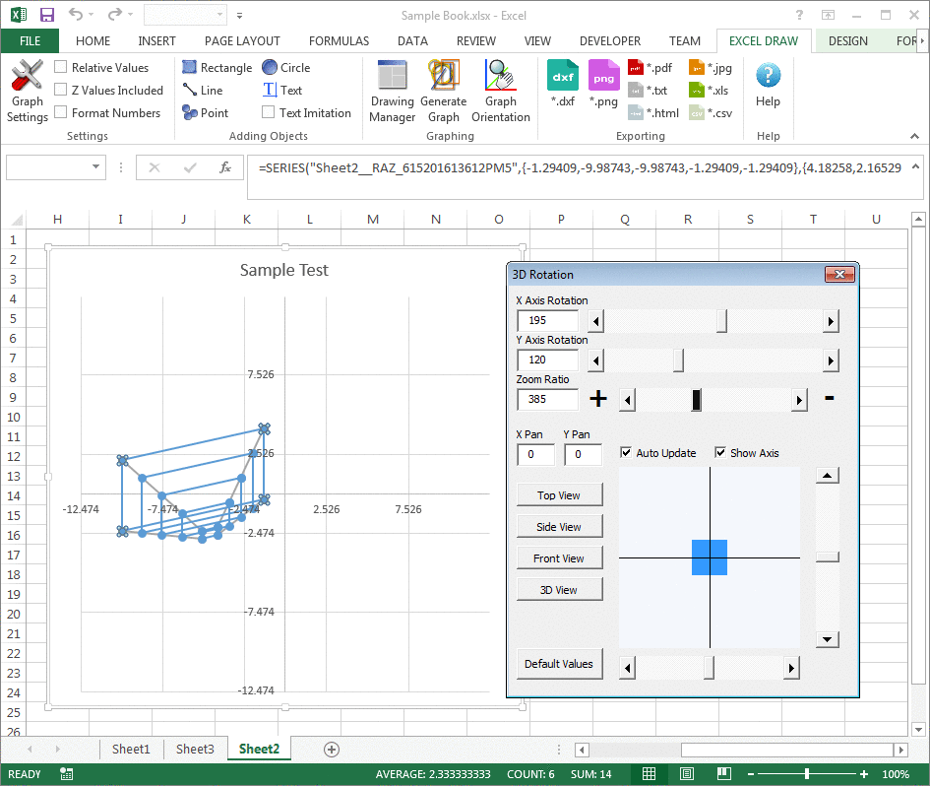
Task: Export drawing as *.xls
Action: point(709,91)
